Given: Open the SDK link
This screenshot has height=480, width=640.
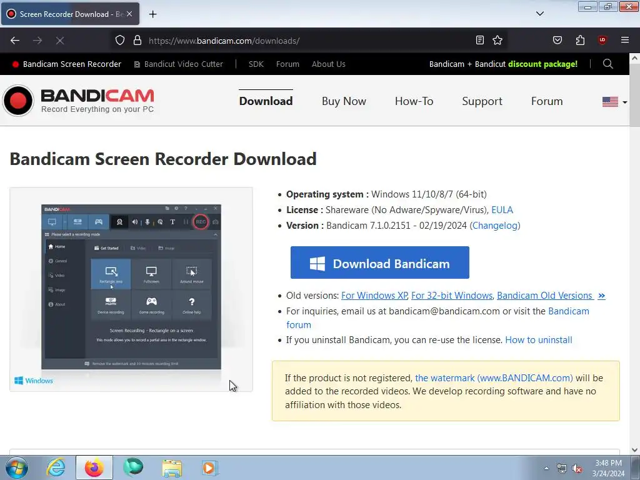Looking at the screenshot, I should point(256,64).
